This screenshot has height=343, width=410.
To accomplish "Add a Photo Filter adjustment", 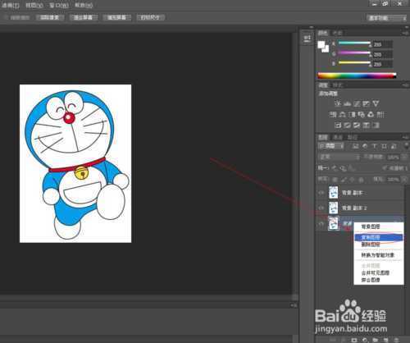I will tap(362, 114).
